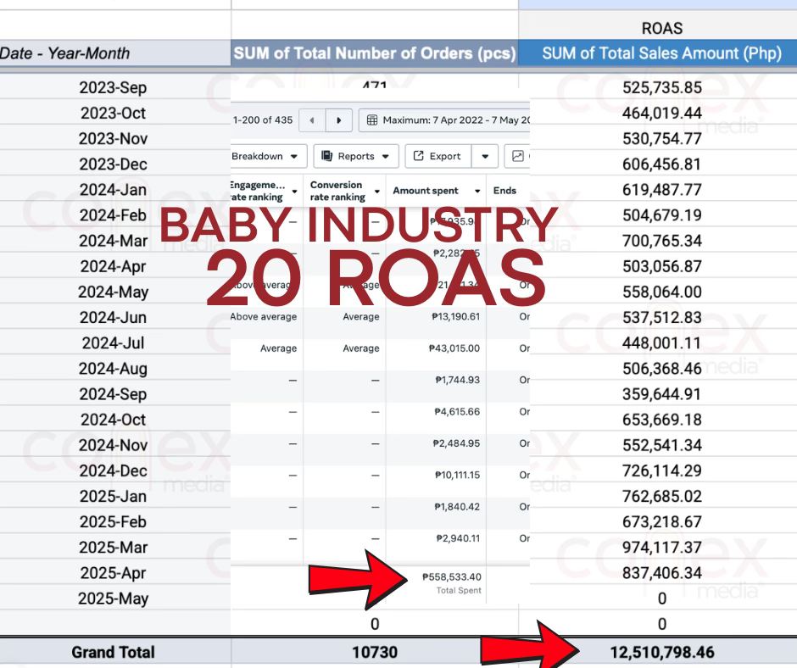
Task: Select the 2025-Mar row label
Action: 113,547
